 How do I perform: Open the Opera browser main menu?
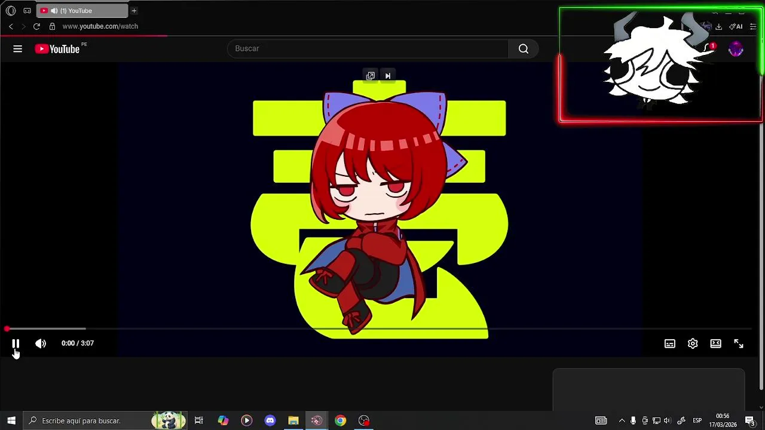[11, 11]
